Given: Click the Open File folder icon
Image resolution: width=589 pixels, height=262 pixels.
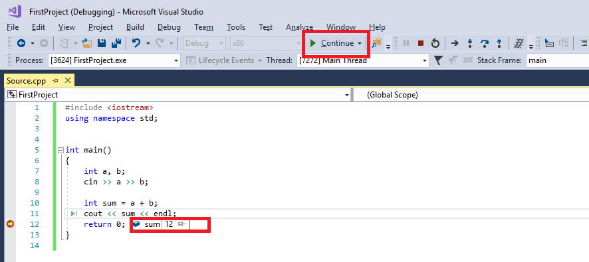Looking at the screenshot, I should (87, 44).
